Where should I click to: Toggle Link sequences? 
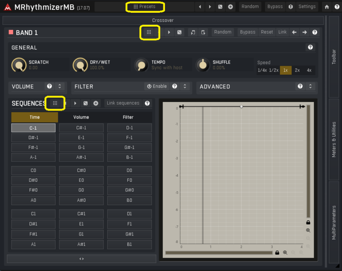click(123, 103)
